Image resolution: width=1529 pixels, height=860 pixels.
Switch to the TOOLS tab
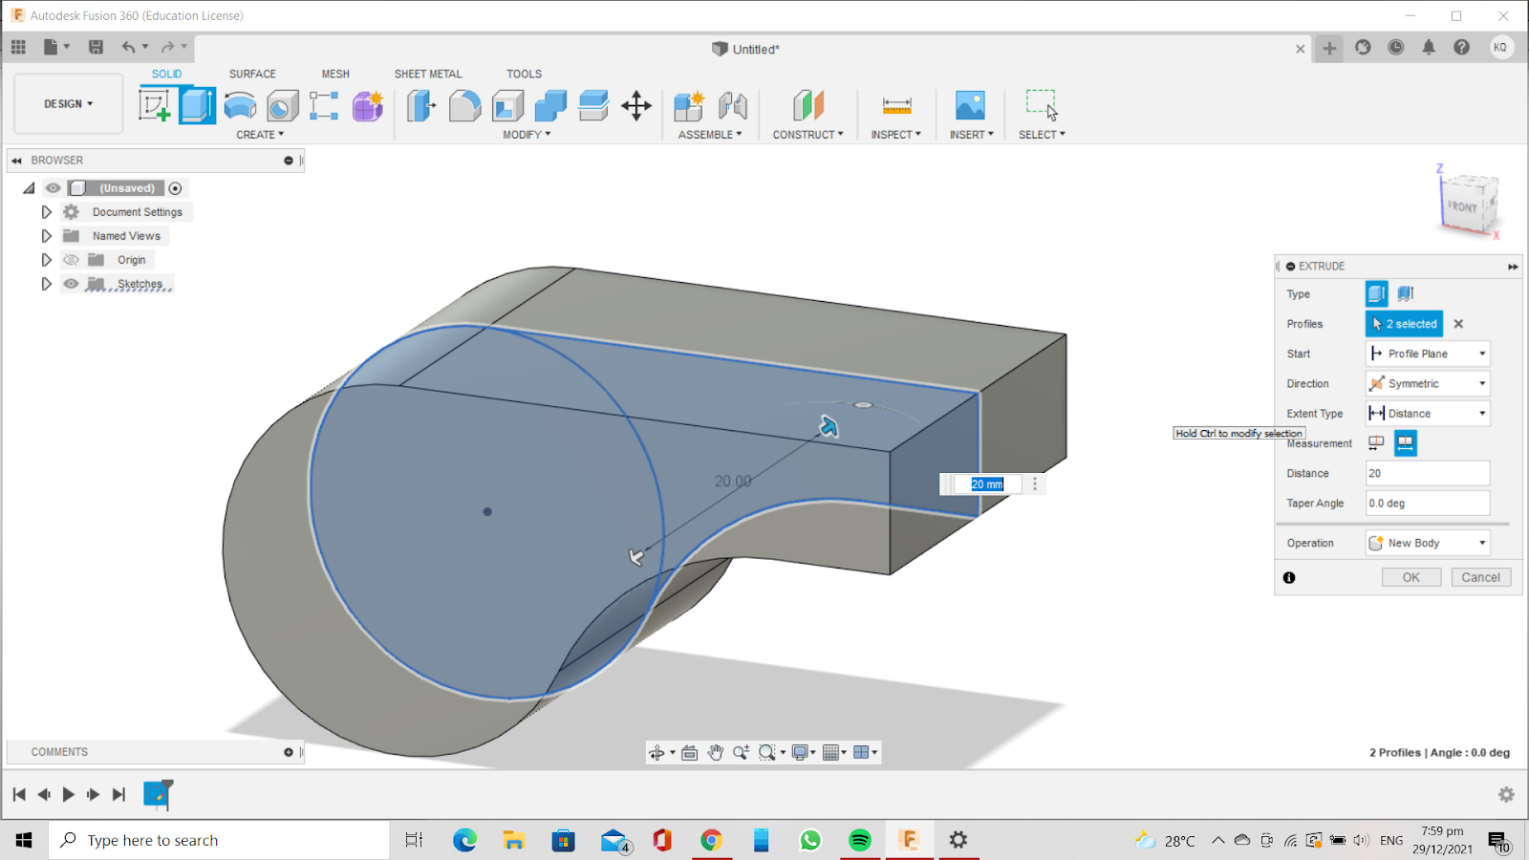tap(524, 74)
